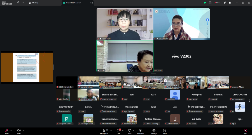Click muted mic icon on CECT Catholic label
Image resolution: width=252 pixels, height=135 pixels.
[x=57, y=87]
